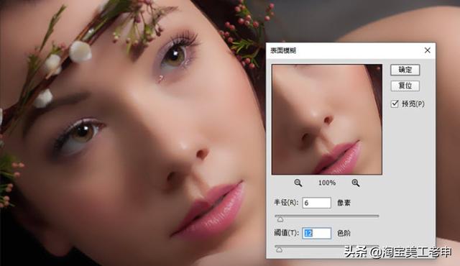Reset settings with the 复位 button
Viewport: 460px width, 266px height.
point(405,86)
